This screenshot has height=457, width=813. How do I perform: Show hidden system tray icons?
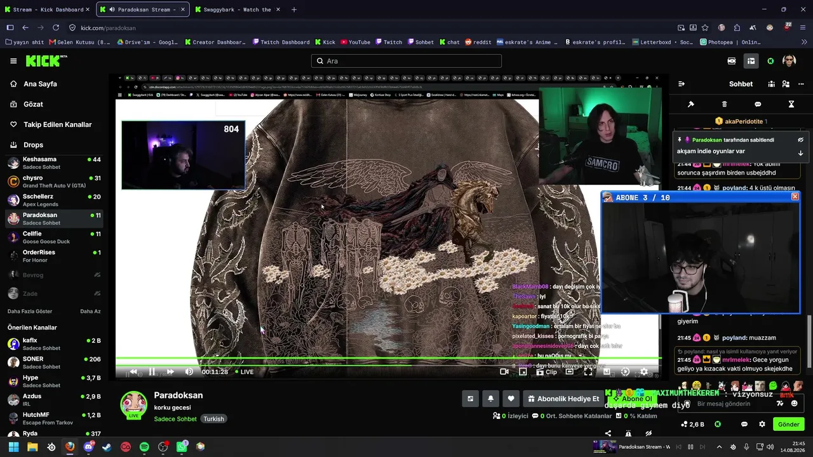coord(719,447)
